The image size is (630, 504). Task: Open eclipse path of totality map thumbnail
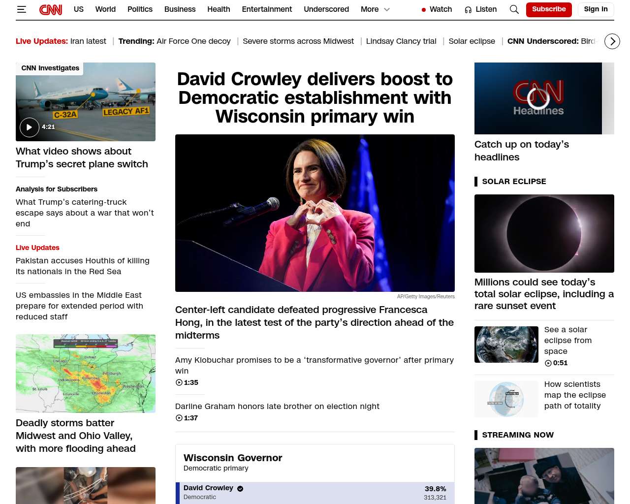coord(506,399)
